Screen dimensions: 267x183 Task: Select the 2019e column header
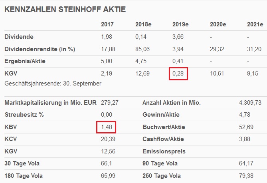(180, 24)
